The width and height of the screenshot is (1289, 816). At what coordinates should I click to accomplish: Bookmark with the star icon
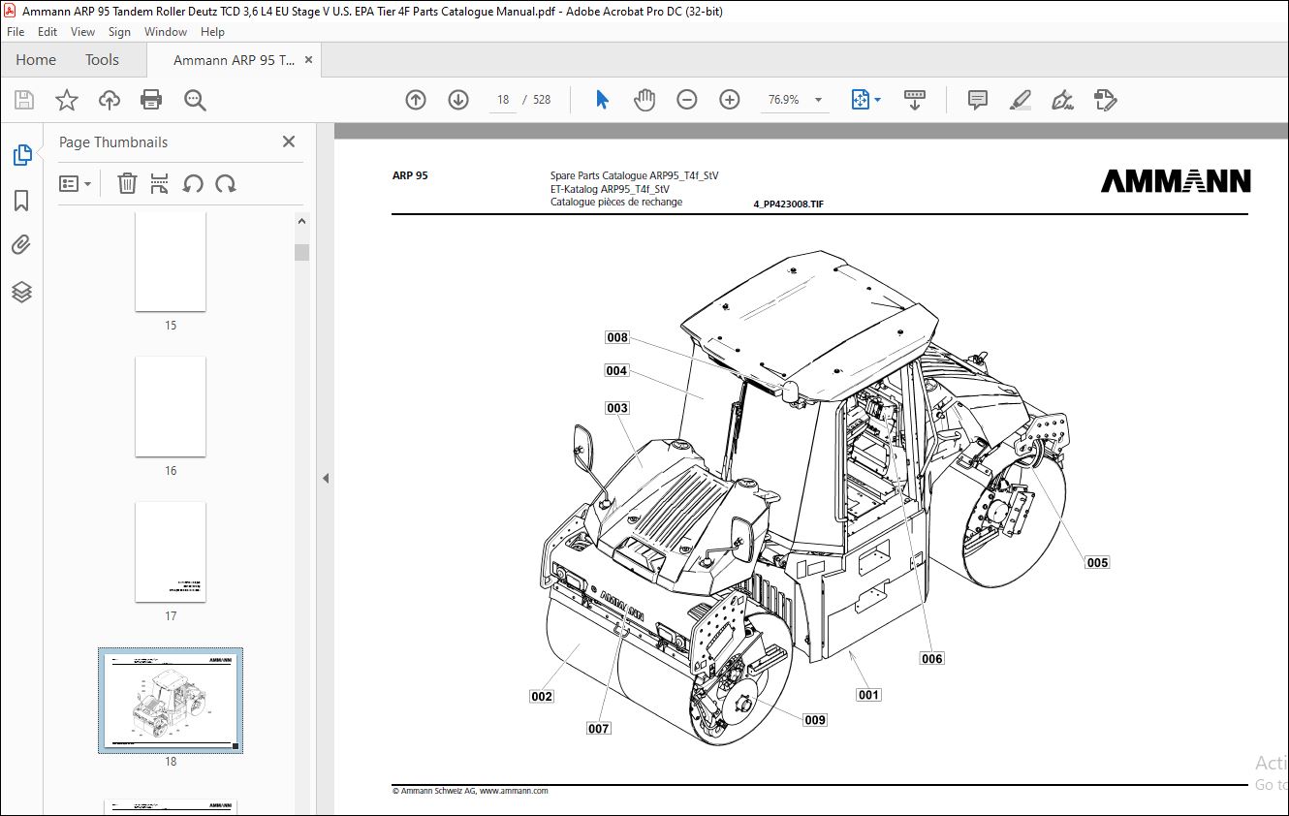click(66, 100)
